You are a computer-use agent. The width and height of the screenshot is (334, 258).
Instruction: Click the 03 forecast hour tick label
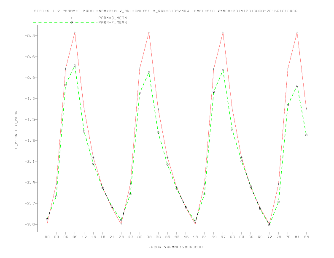[57, 237]
